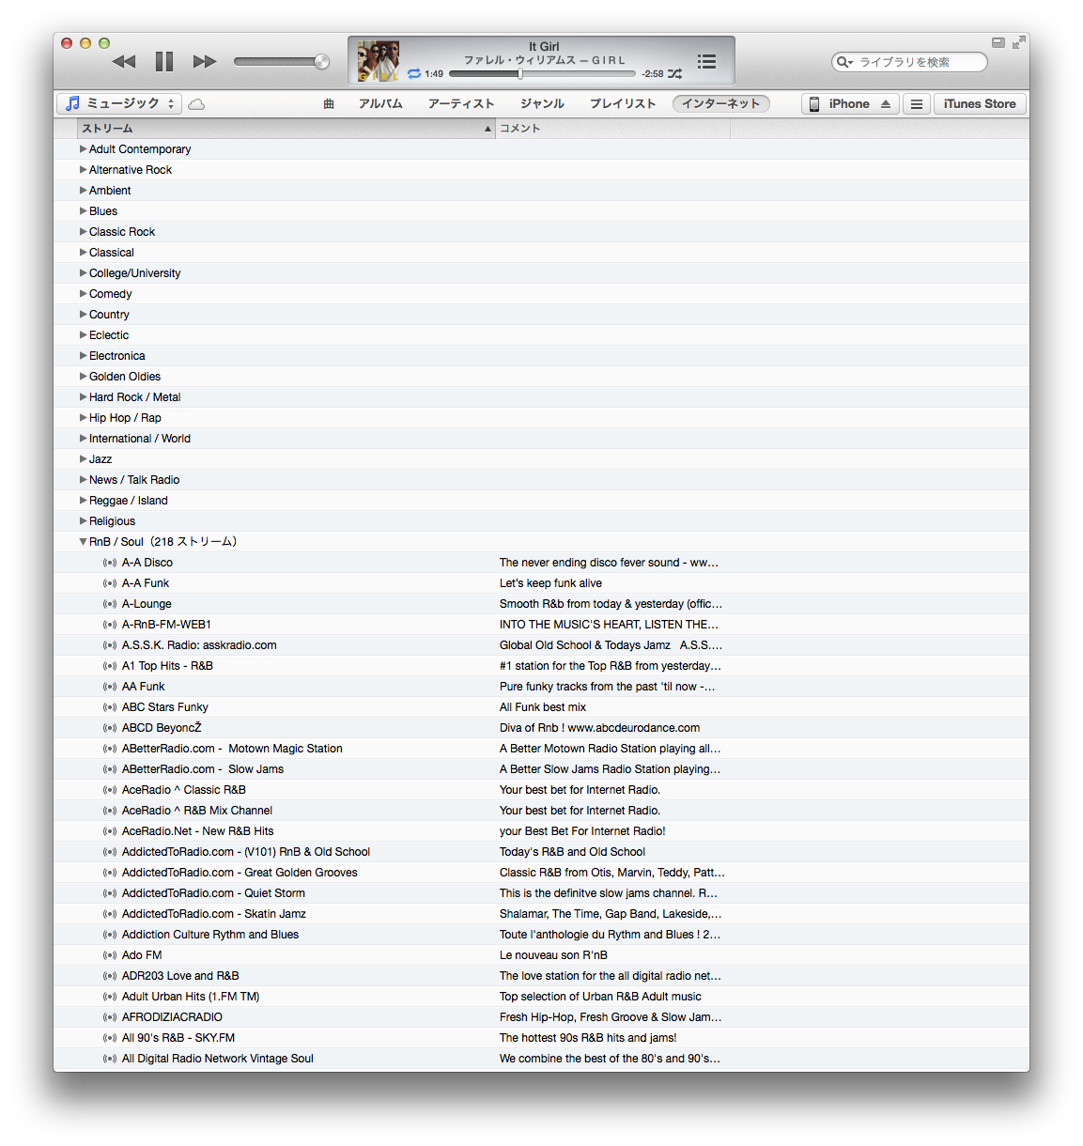This screenshot has height=1146, width=1083.
Task: Skip back with the rewind button
Action: pyautogui.click(x=124, y=62)
